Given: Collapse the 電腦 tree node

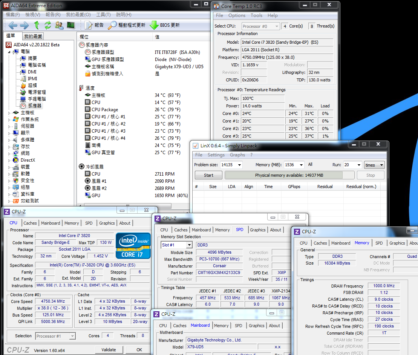Looking at the screenshot, I should (x=9, y=52).
